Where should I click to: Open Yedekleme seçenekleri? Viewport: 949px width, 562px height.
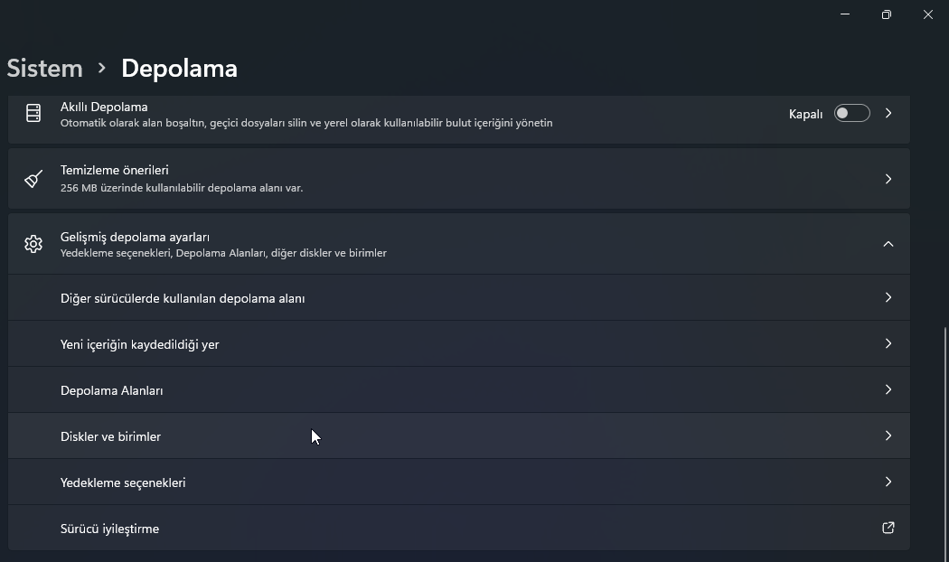(123, 482)
